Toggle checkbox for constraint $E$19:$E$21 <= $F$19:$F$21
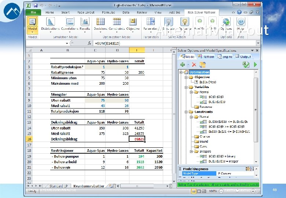 tap(201, 132)
